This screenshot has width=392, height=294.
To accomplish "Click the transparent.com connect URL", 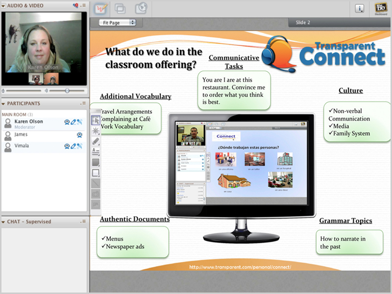I will (240, 267).
